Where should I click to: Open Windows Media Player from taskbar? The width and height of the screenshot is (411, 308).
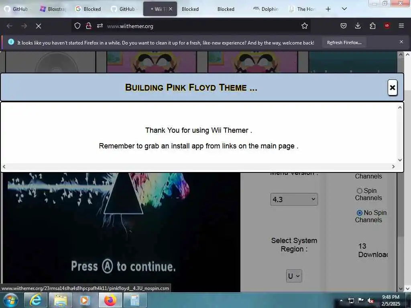tap(85, 300)
